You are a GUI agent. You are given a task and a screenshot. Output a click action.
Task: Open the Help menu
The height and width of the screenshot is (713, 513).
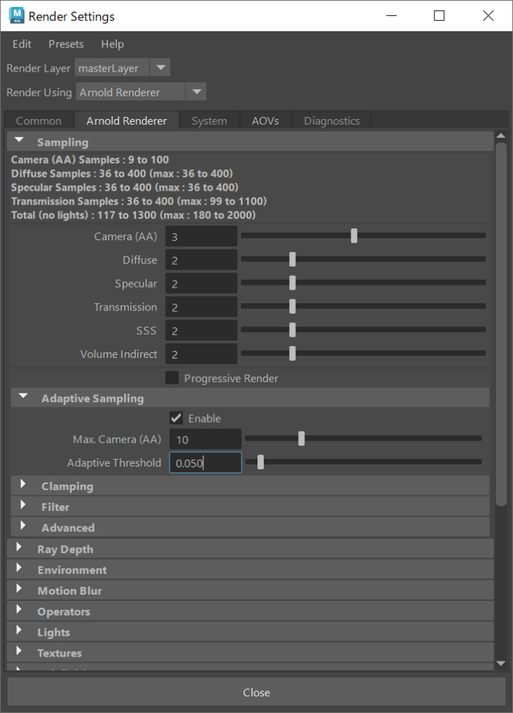[112, 44]
